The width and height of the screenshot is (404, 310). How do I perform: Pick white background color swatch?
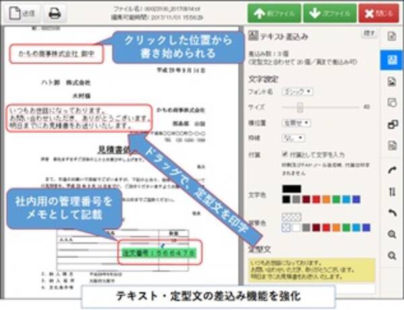pyautogui.click(x=296, y=228)
